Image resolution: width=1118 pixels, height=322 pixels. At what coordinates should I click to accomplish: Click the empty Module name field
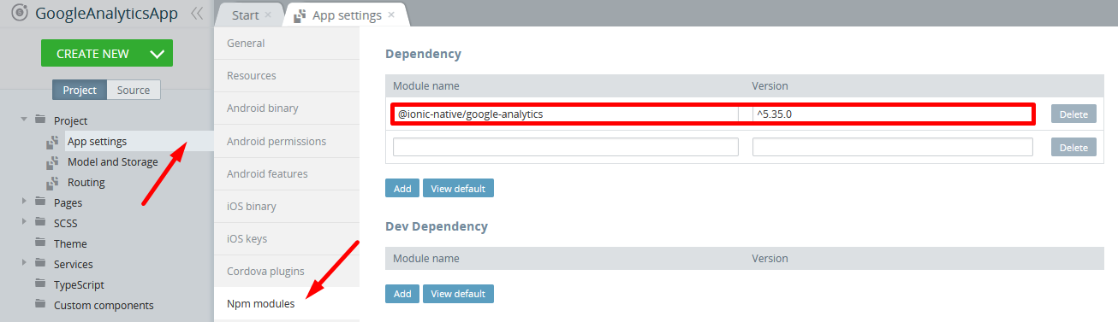pos(565,147)
